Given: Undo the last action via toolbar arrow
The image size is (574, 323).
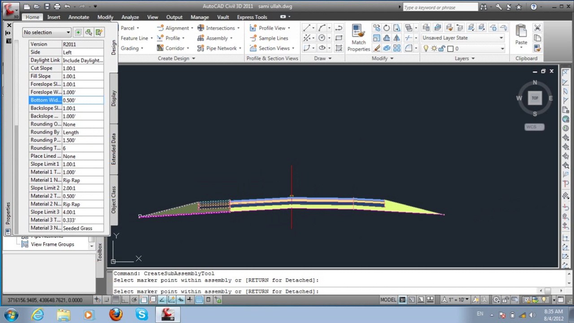Looking at the screenshot, I should pos(67,6).
